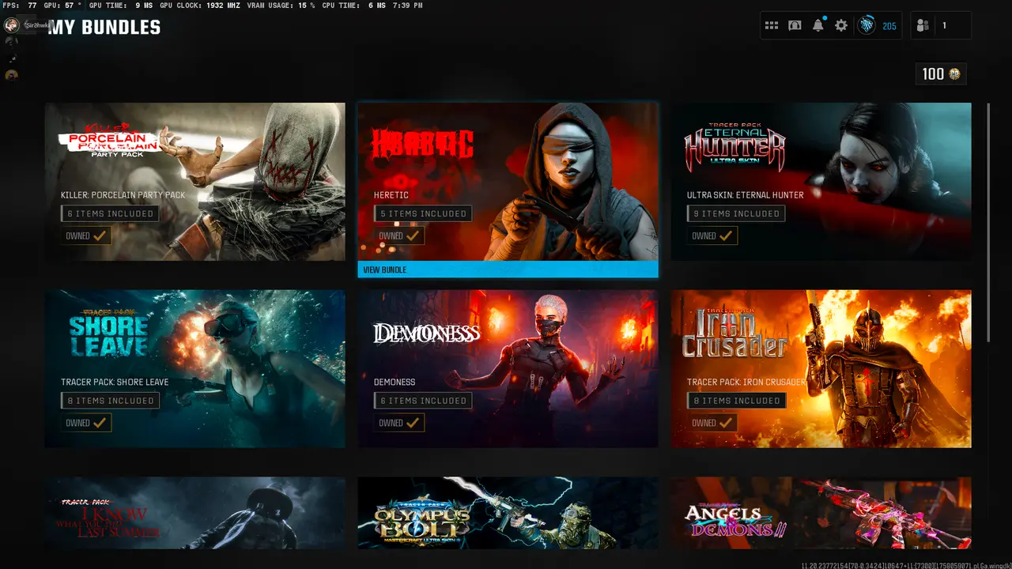Open the grid menu icon
Screen dimensions: 1012x569
click(x=772, y=25)
